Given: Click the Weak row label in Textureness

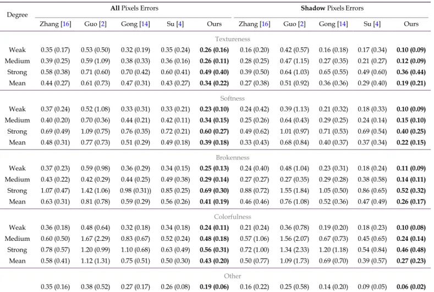Looking at the screenshot, I should [17, 50].
